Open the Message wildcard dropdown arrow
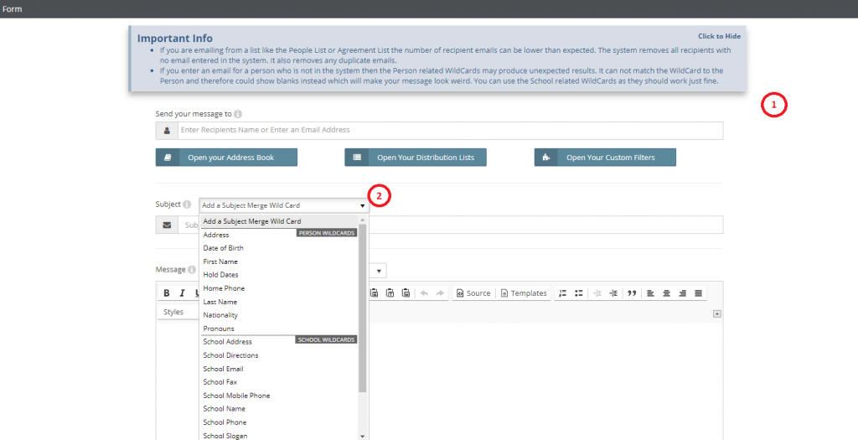The height and width of the screenshot is (440, 858). 380,271
